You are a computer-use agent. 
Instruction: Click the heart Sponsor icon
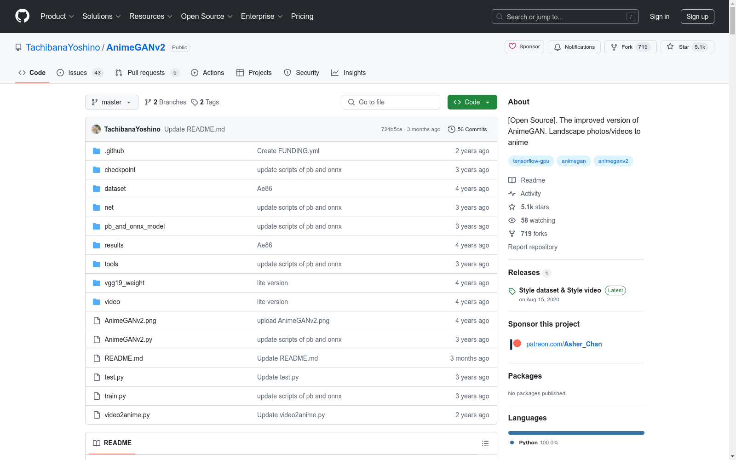[x=512, y=46]
